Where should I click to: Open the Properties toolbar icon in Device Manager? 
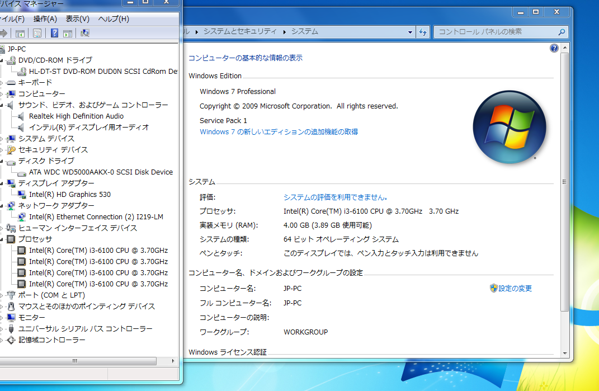coord(37,33)
